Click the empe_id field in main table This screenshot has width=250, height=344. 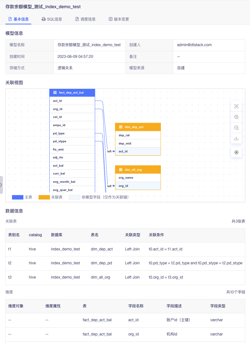(x=72, y=125)
